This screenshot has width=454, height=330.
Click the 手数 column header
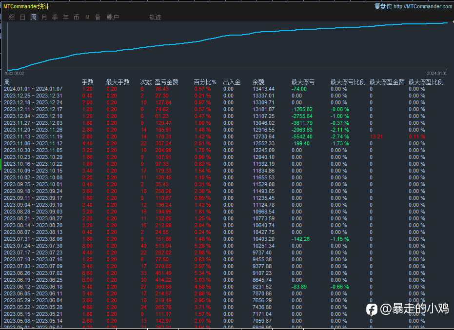[87, 82]
